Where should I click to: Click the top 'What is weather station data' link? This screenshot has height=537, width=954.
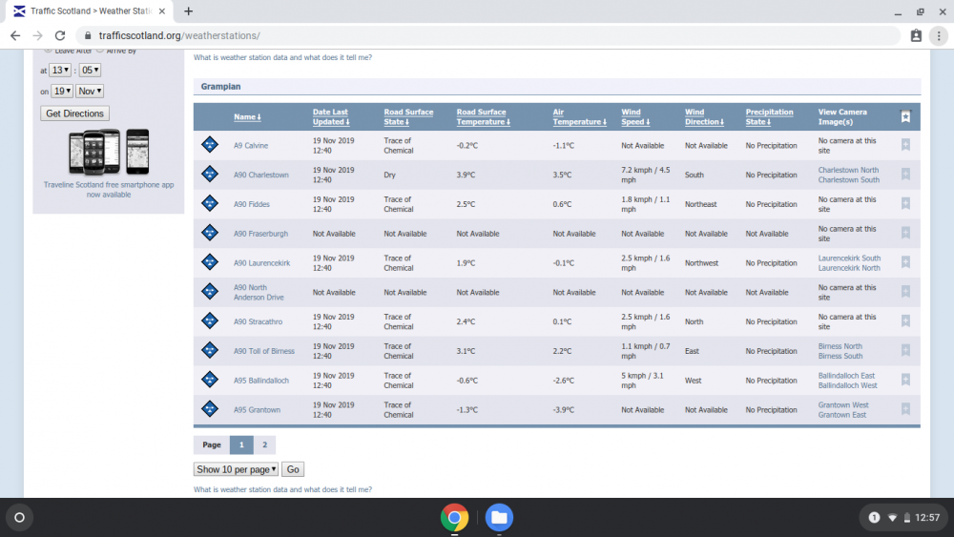282,57
